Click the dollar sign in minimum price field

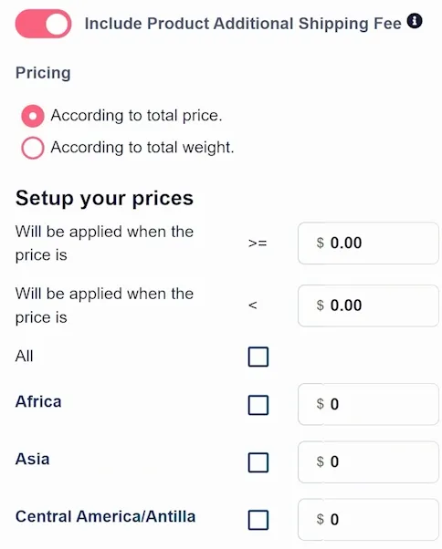(x=320, y=243)
